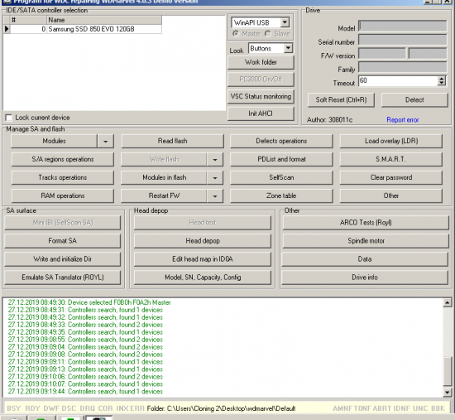
Task: Select the Slave radio button
Action: click(x=268, y=34)
